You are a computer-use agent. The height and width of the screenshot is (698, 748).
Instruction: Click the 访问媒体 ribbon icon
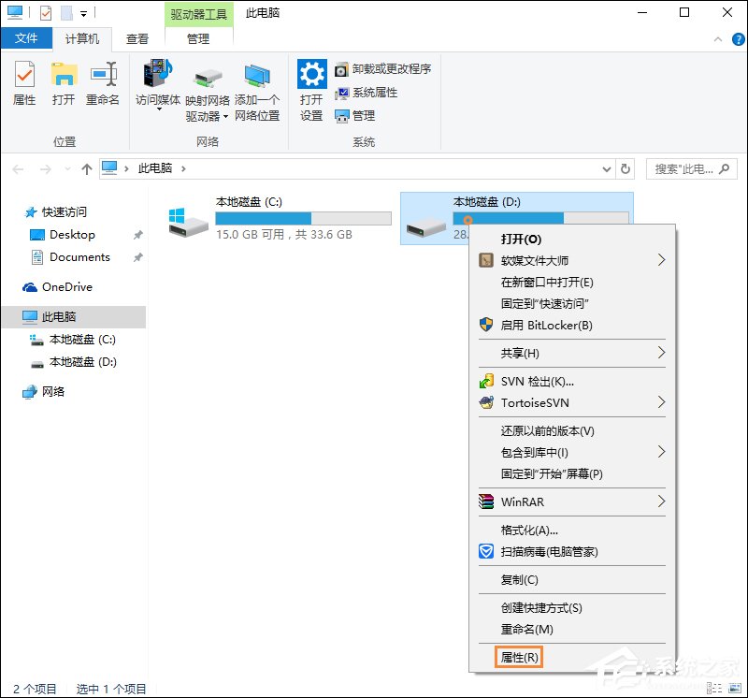[157, 82]
